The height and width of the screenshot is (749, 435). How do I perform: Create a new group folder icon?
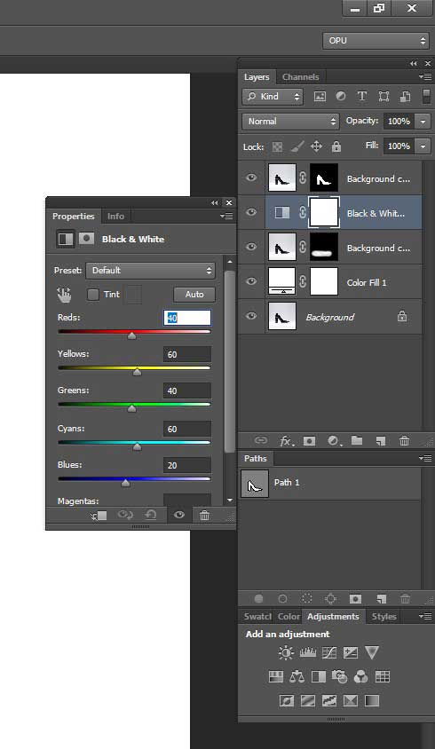[x=357, y=440]
